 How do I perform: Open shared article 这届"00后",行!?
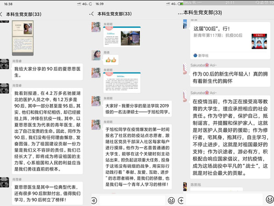pyautogui.click(x=230, y=40)
